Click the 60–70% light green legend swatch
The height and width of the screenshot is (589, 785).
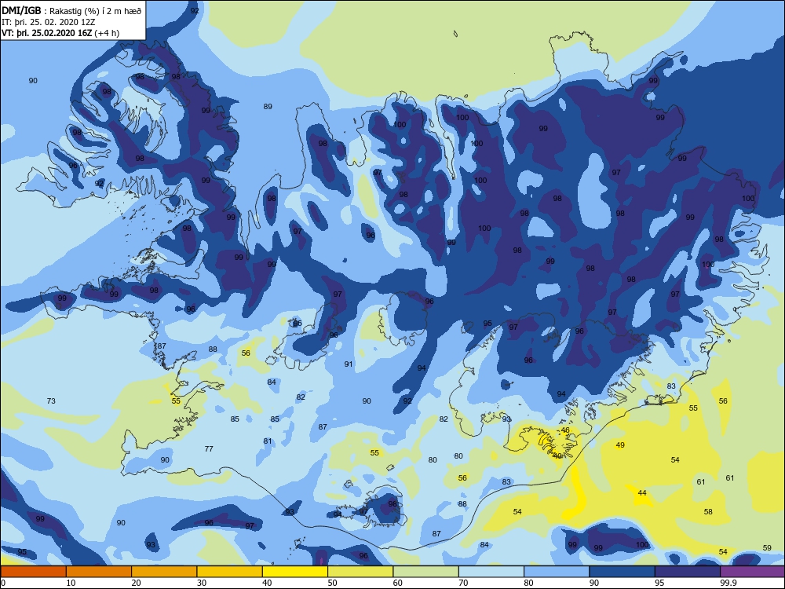(426, 572)
